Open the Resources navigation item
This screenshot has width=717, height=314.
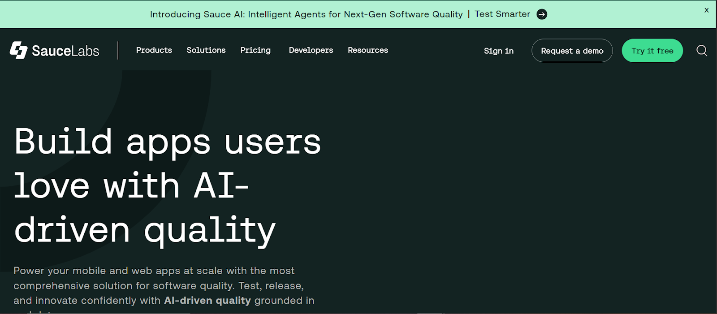point(368,50)
